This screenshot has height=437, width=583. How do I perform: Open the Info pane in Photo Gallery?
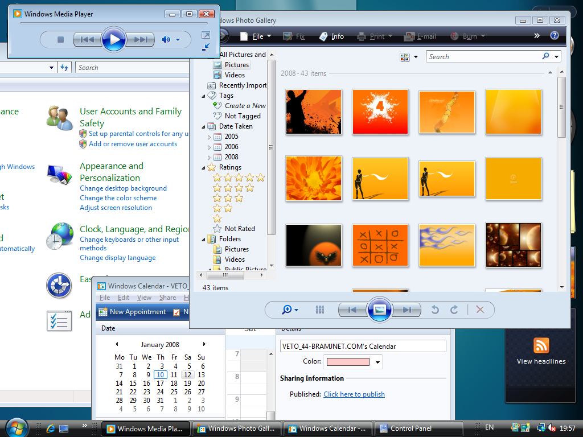coord(332,36)
